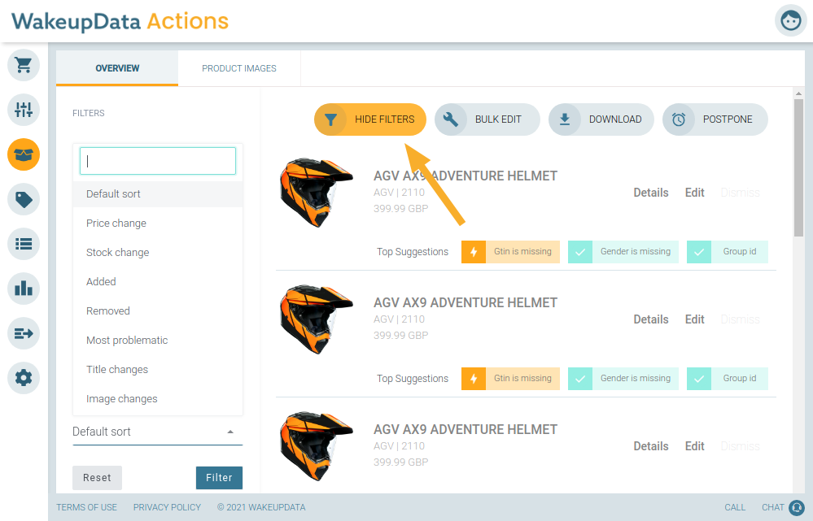The image size is (813, 521).
Task: Open the shopping cart sidebar icon
Action: (x=24, y=65)
